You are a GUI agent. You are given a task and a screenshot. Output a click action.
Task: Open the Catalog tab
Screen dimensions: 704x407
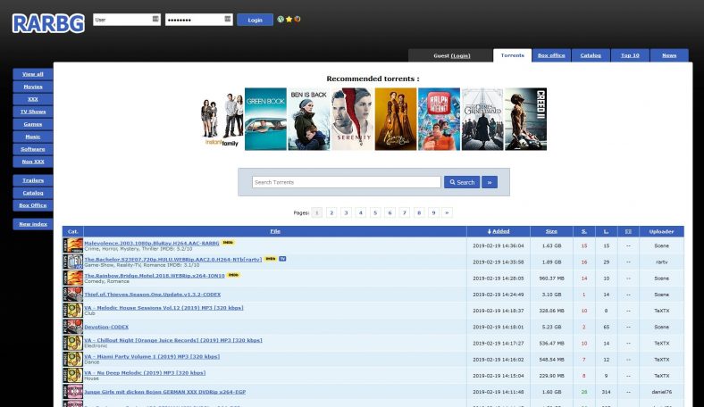[x=591, y=55]
